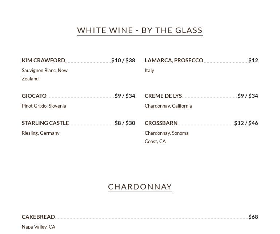
Task: Select the Lamarca, Prosecco wine name
Action: coord(174,60)
